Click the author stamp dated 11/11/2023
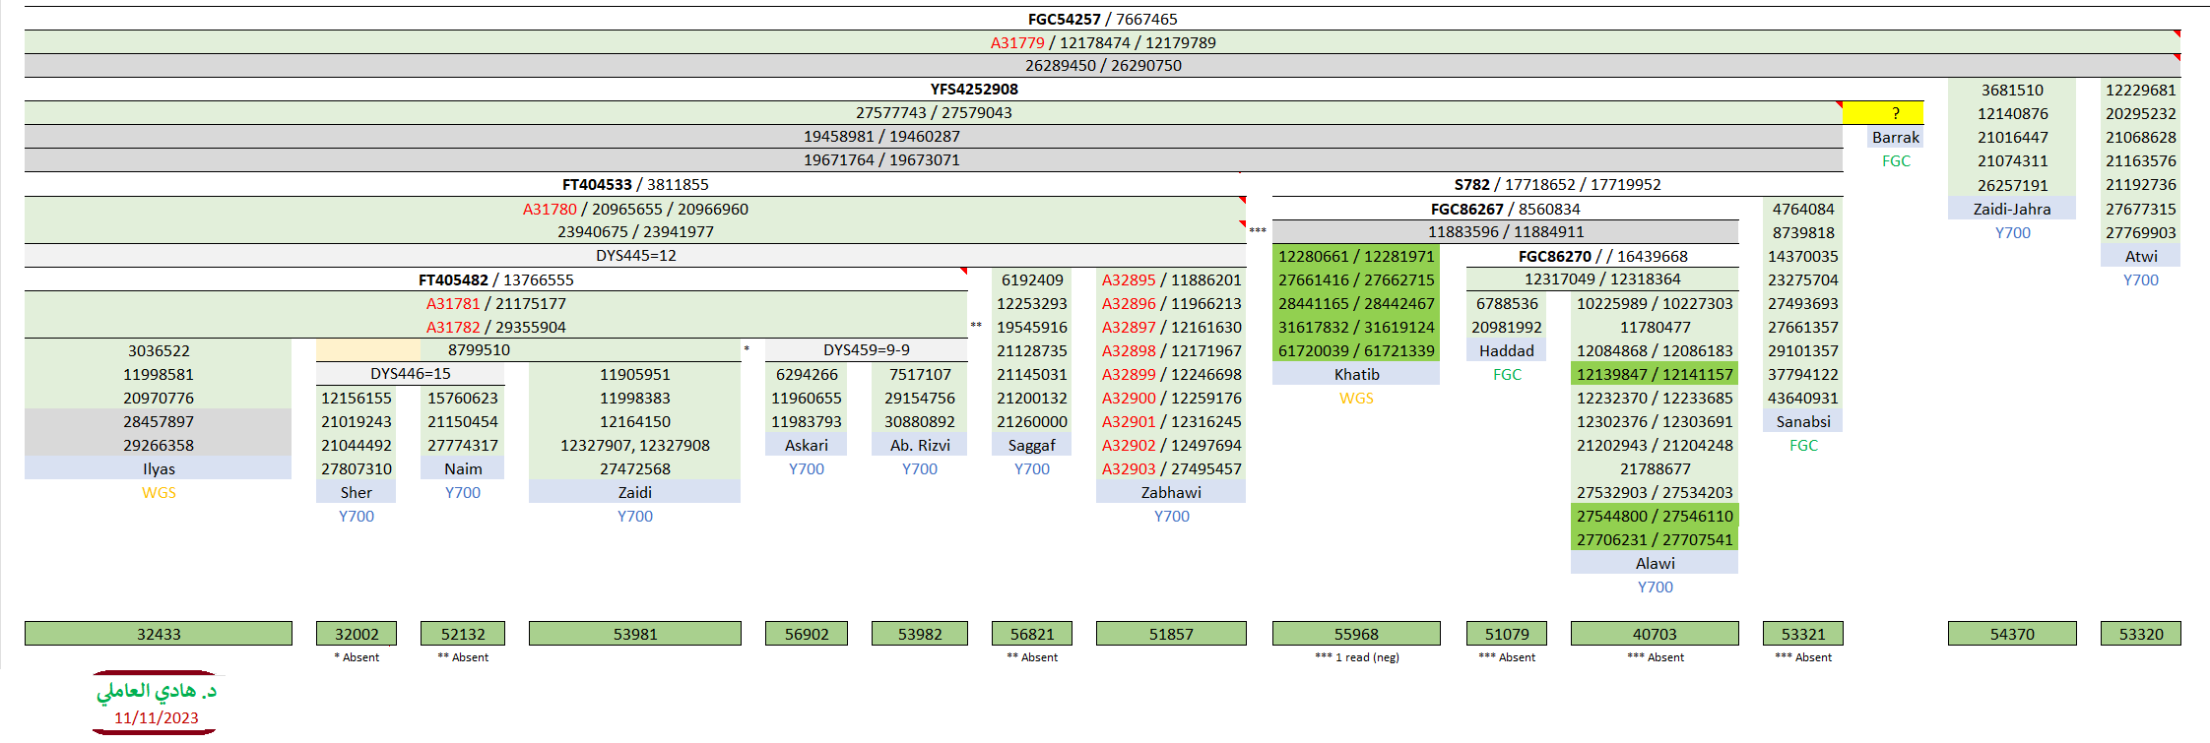Image resolution: width=2210 pixels, height=743 pixels. click(x=157, y=704)
